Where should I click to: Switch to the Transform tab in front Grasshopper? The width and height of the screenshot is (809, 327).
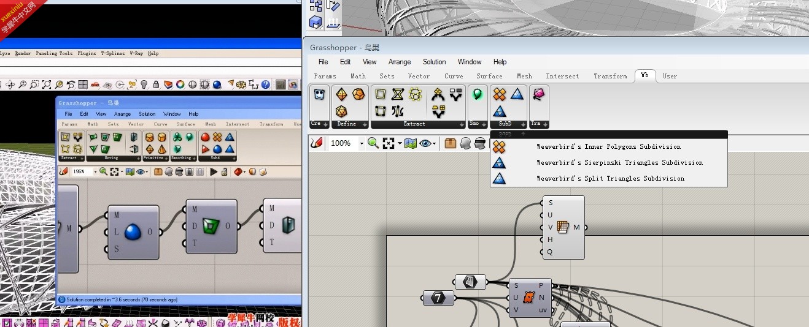coord(610,77)
